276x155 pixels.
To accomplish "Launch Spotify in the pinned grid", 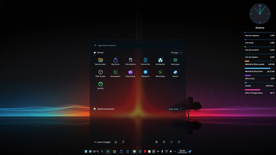I will (100, 85).
